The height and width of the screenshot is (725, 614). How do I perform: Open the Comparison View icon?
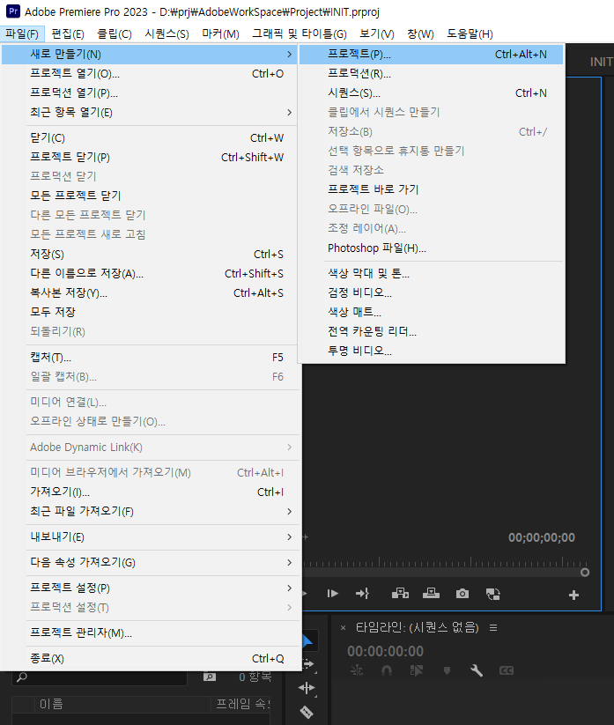point(492,594)
